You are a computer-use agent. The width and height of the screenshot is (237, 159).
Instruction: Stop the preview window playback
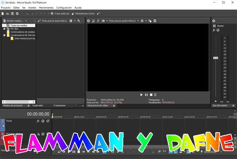[x=151, y=95]
